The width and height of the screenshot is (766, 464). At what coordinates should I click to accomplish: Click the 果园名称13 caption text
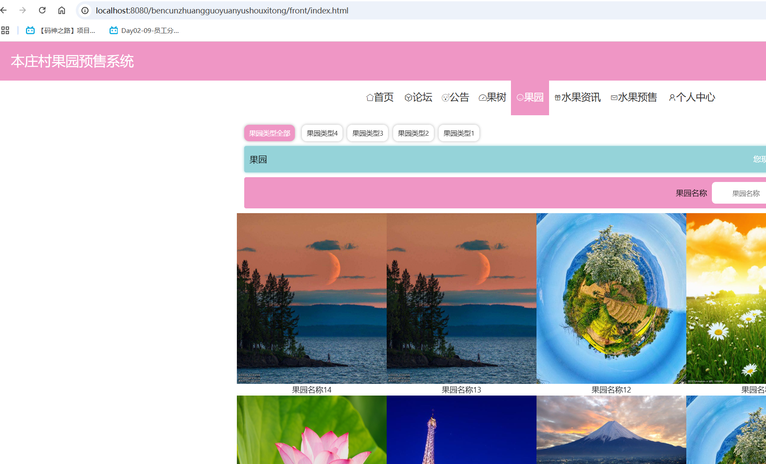462,390
